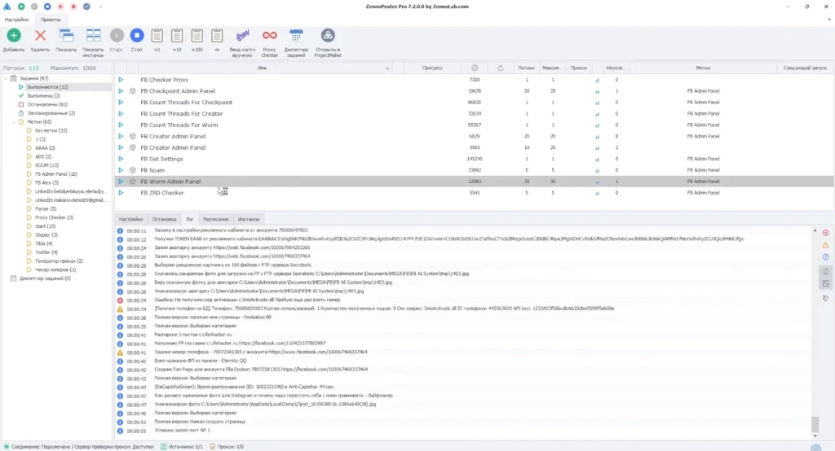
Task: Select Остановлены (81) tree item
Action: (x=47, y=104)
